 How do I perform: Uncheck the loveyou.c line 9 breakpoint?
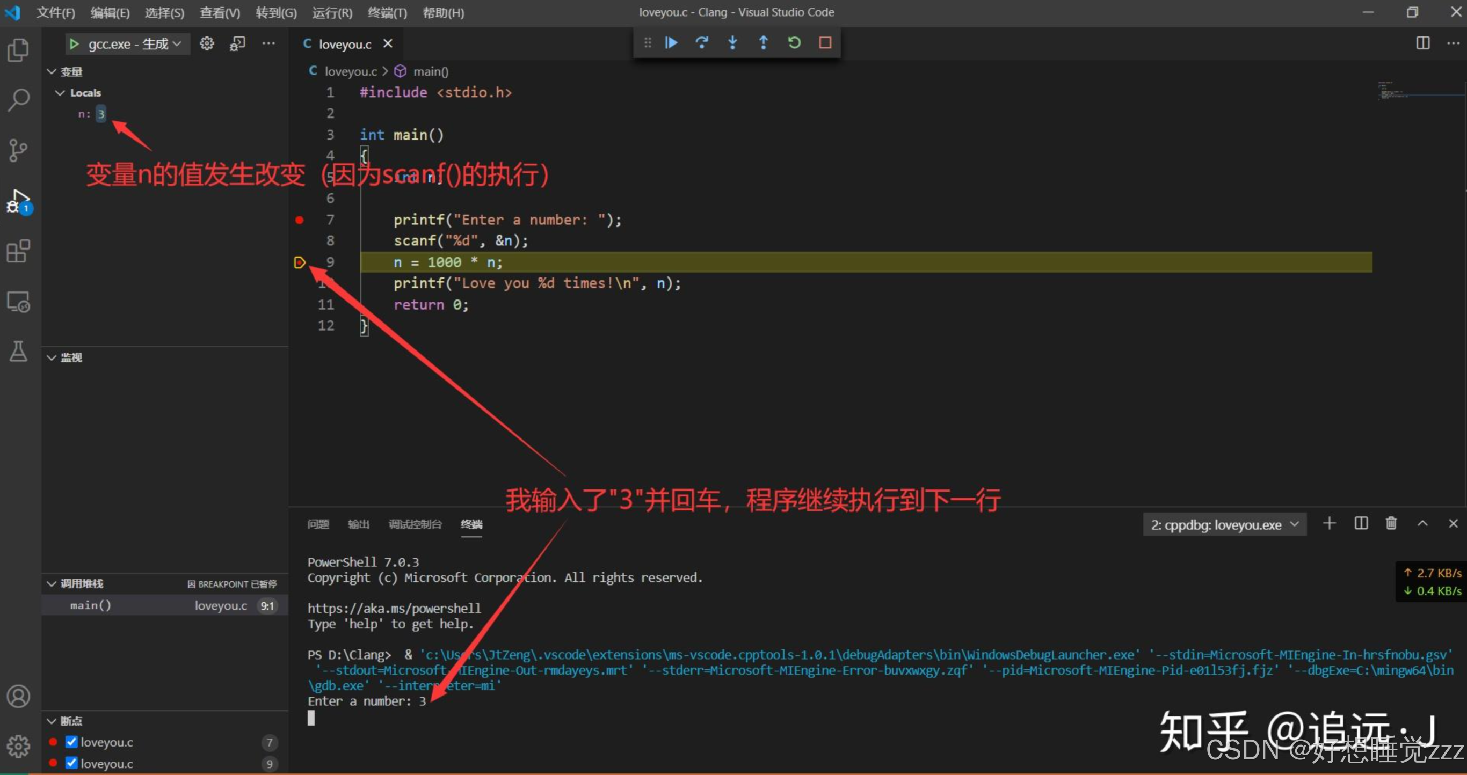(x=71, y=763)
